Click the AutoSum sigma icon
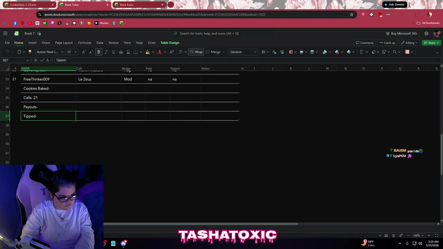Screen dimensions: 443x249 [x=361, y=52]
